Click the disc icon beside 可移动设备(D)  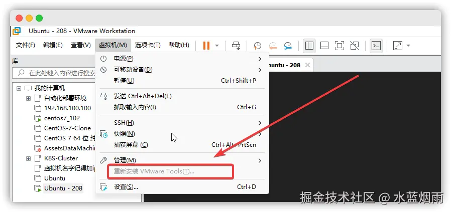(x=103, y=70)
